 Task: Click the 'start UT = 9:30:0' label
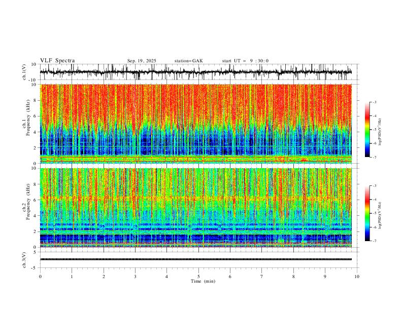(245, 61)
